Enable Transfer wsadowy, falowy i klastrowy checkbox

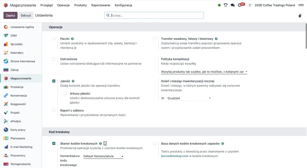click(x=155, y=39)
